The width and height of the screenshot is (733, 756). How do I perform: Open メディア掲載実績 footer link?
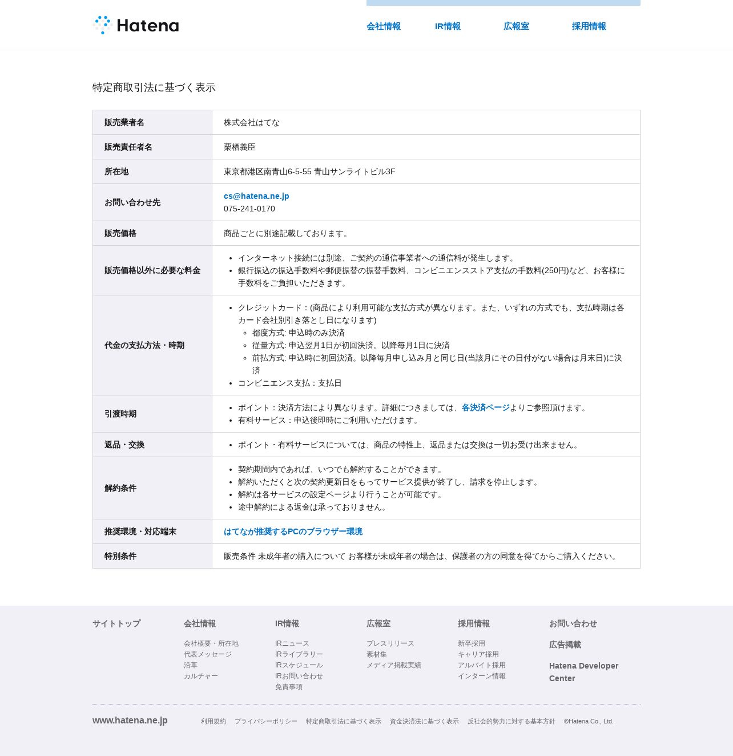(394, 665)
